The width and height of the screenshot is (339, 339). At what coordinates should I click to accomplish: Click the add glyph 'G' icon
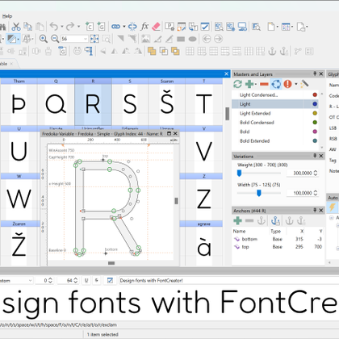tap(102, 27)
